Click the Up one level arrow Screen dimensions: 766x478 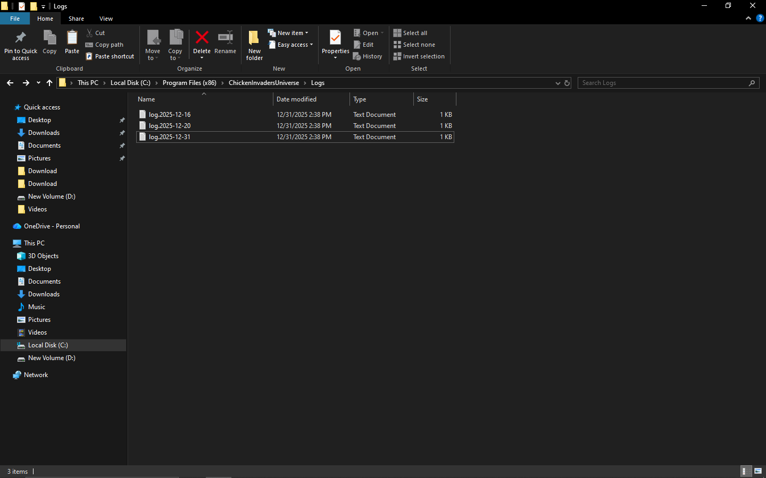(x=49, y=83)
